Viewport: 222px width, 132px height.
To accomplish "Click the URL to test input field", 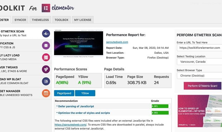I will pyautogui.click(x=199, y=48).
